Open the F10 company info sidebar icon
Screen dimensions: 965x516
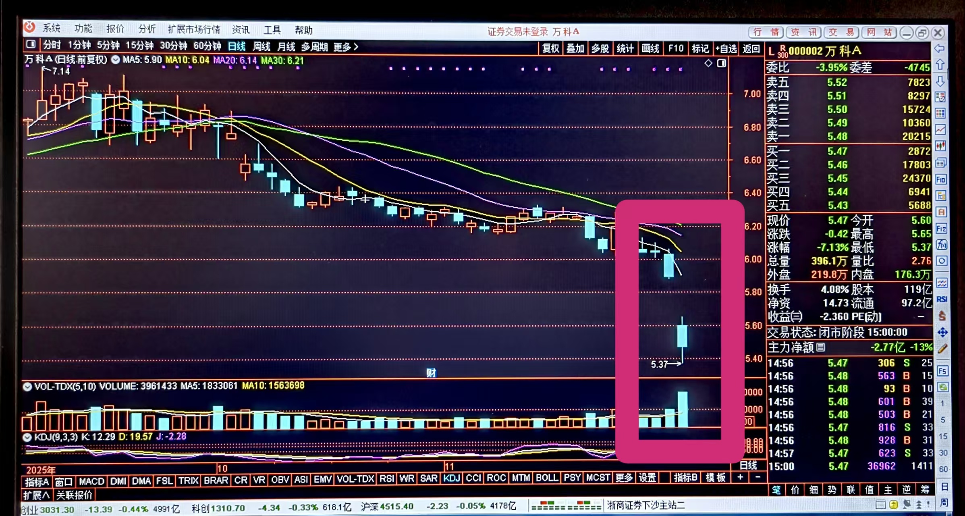coord(941,179)
